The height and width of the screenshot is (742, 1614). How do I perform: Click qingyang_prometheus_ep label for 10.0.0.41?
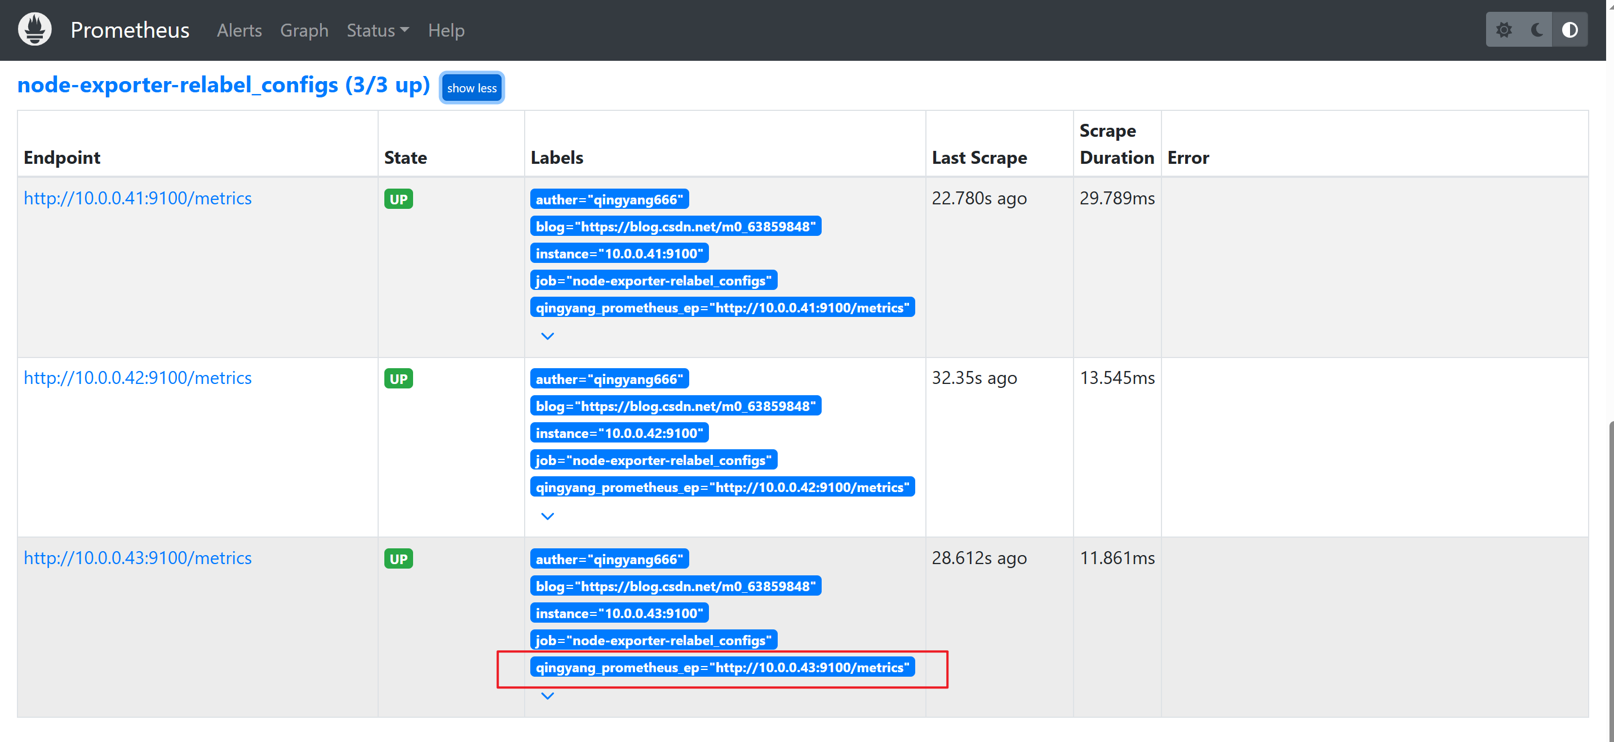click(x=722, y=307)
